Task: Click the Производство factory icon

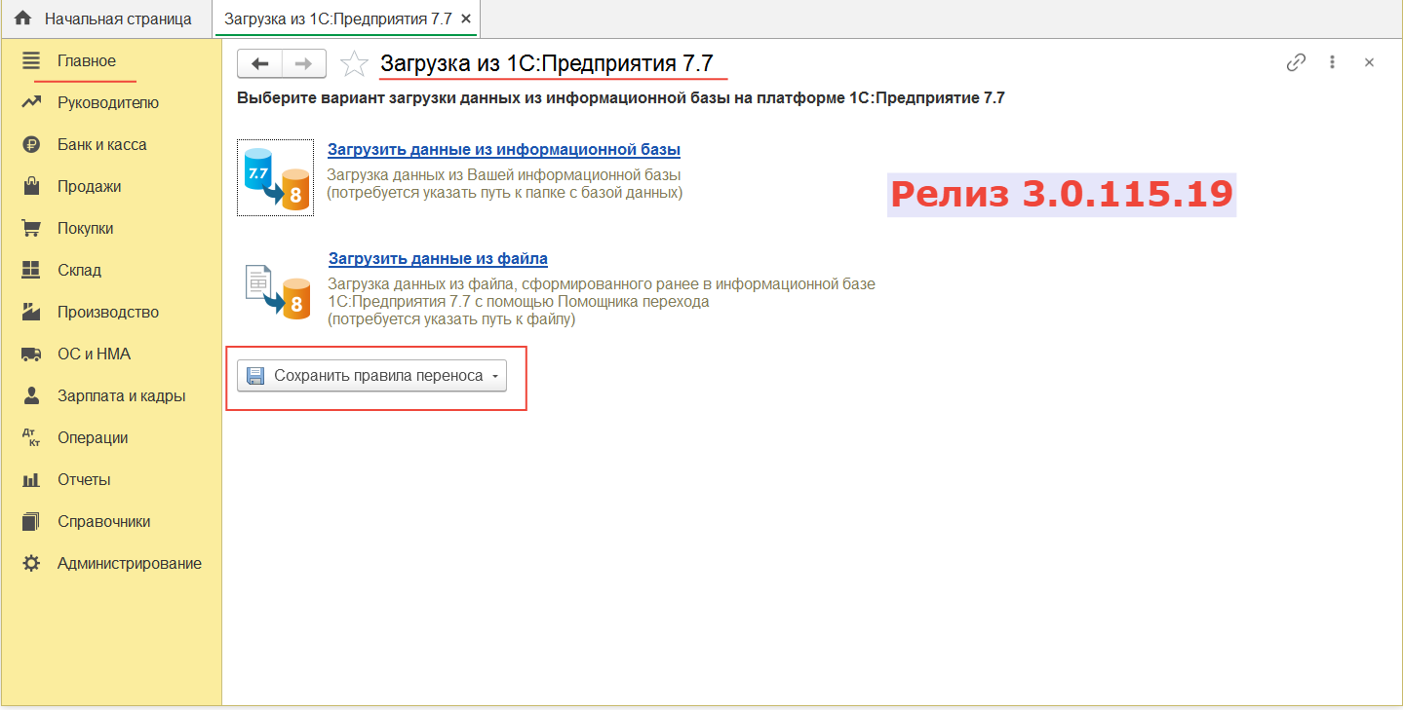Action: pyautogui.click(x=31, y=312)
